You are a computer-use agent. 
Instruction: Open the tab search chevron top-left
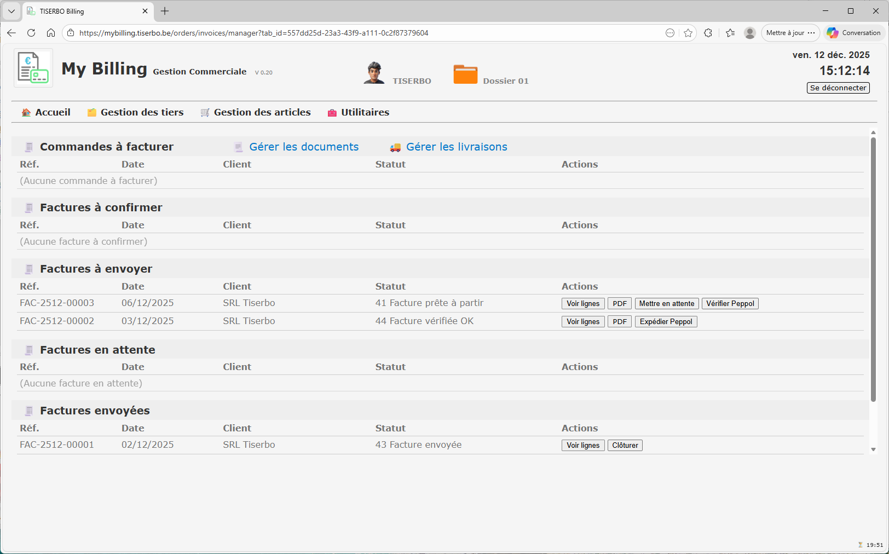point(11,11)
